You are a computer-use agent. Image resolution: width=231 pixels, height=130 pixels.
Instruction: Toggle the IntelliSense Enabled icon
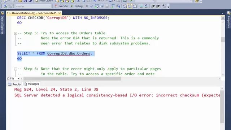pyautogui.click(x=107, y=6)
